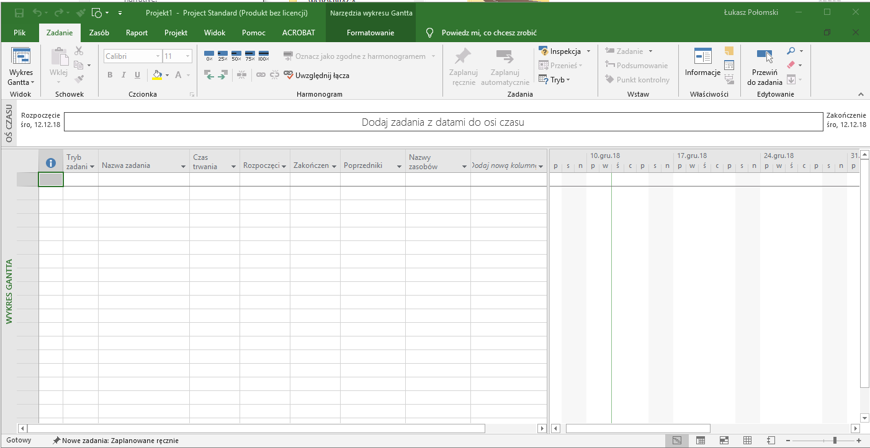Switch to the Raport ribbon tab
Image resolution: width=870 pixels, height=448 pixels.
click(x=137, y=33)
